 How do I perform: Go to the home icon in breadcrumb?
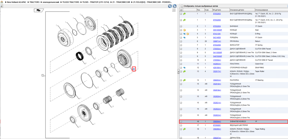[x=1, y=2]
